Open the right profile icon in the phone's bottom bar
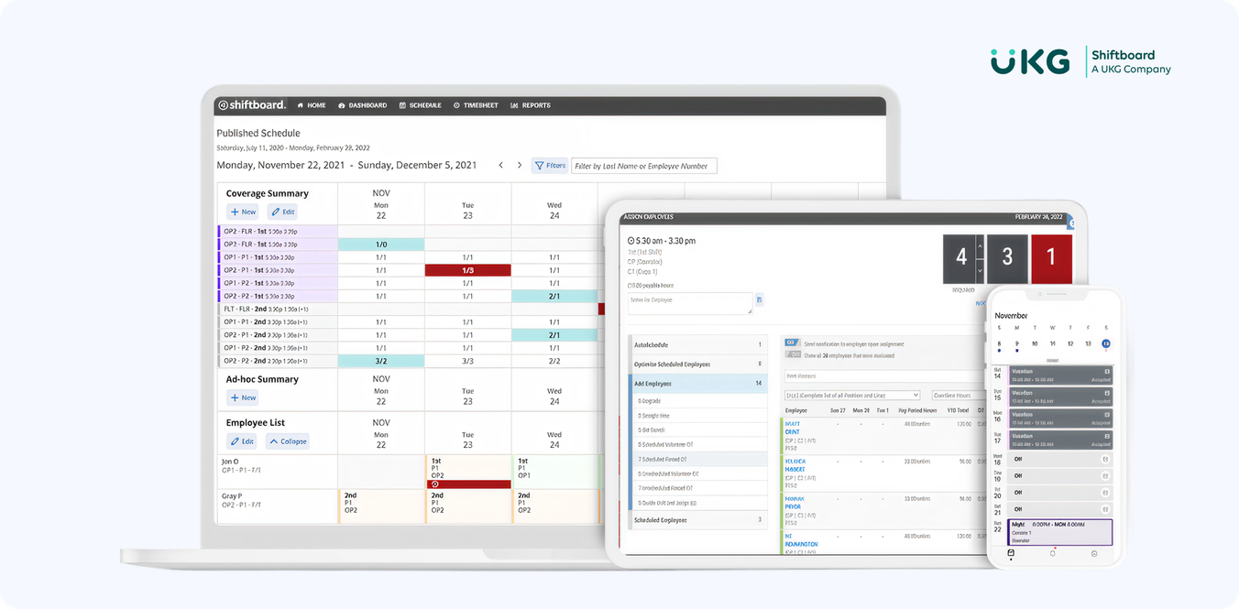This screenshot has width=1239, height=609. pos(1094,553)
